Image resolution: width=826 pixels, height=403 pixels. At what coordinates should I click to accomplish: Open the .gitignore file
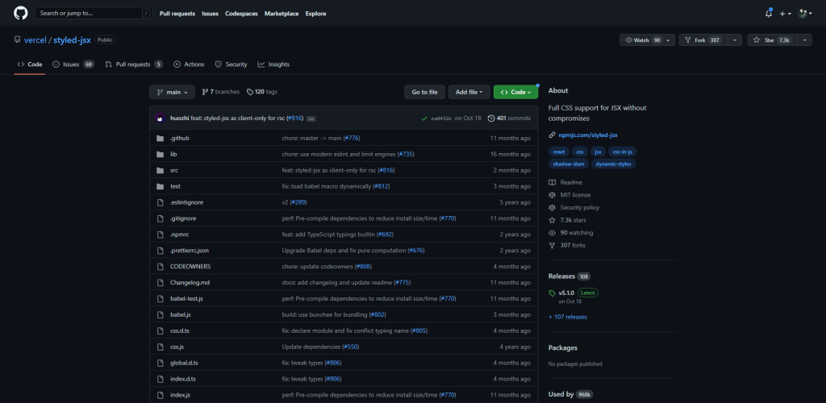(183, 218)
